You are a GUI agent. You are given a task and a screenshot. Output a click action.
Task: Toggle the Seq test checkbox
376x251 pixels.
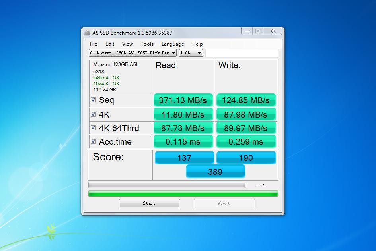[93, 100]
